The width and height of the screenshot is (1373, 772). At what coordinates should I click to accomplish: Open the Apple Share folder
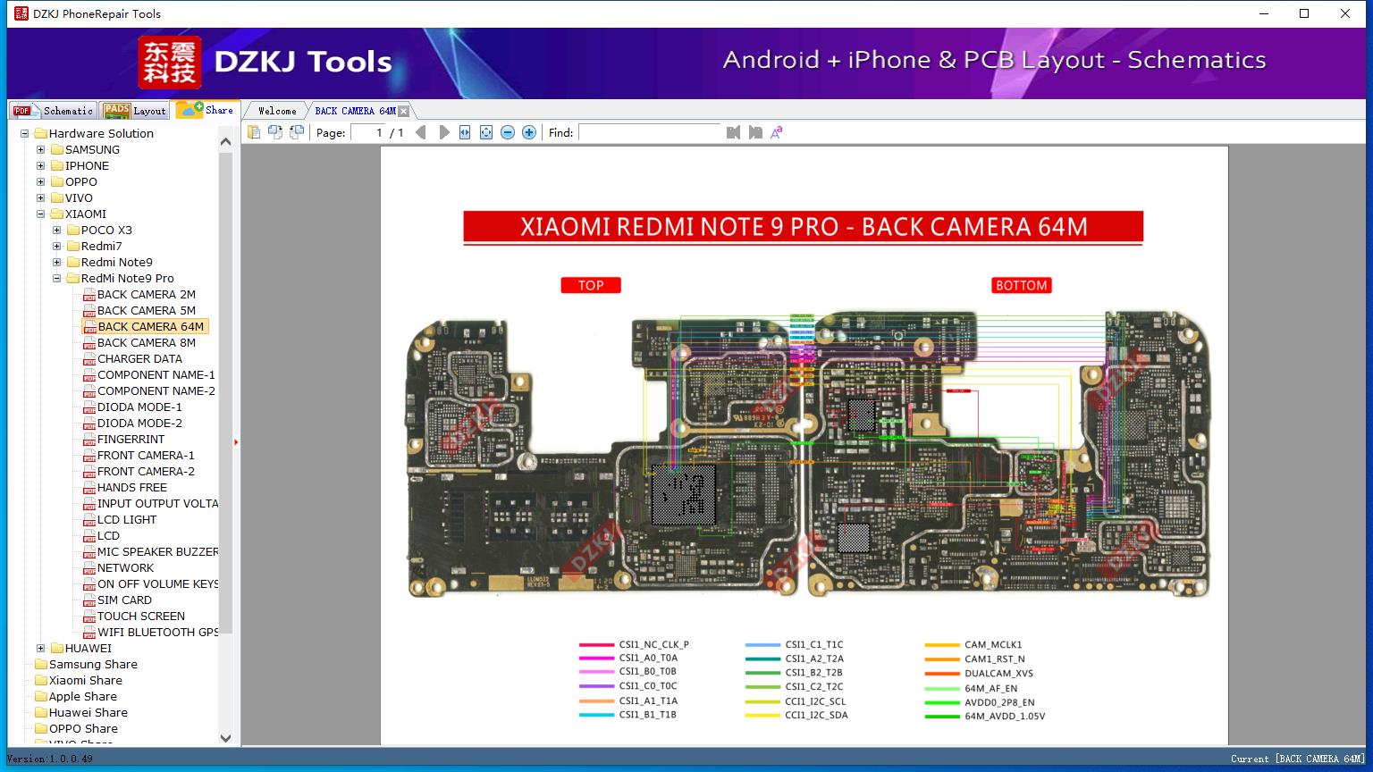coord(83,696)
